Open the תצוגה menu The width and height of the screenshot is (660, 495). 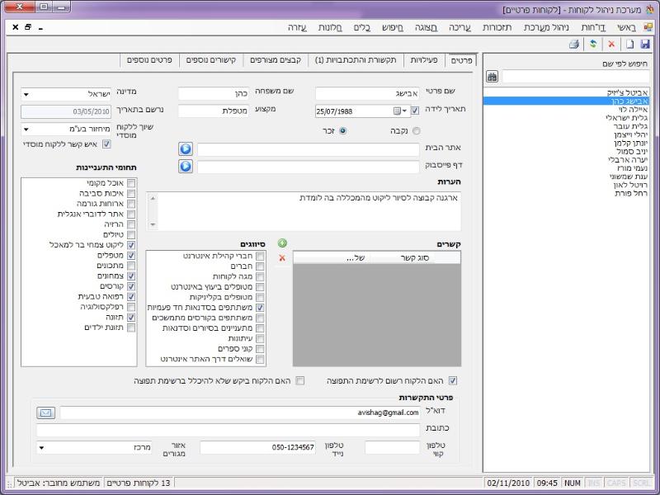426,28
